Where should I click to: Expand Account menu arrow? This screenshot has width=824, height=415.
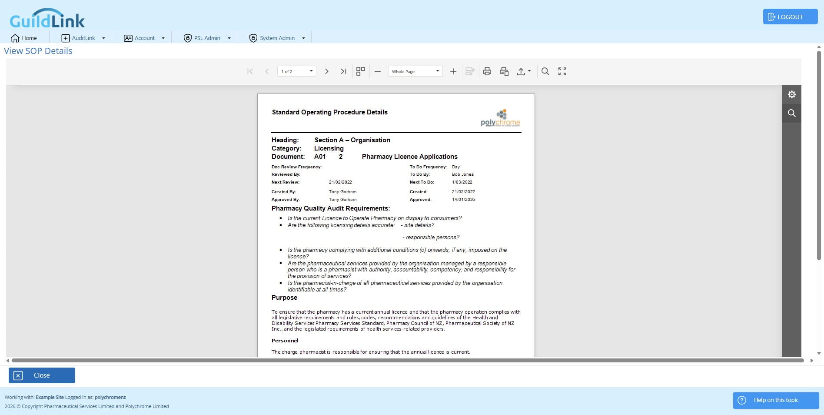tap(163, 38)
